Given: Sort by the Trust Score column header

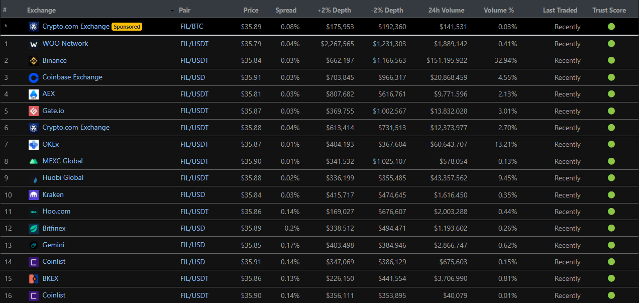Looking at the screenshot, I should 609,10.
